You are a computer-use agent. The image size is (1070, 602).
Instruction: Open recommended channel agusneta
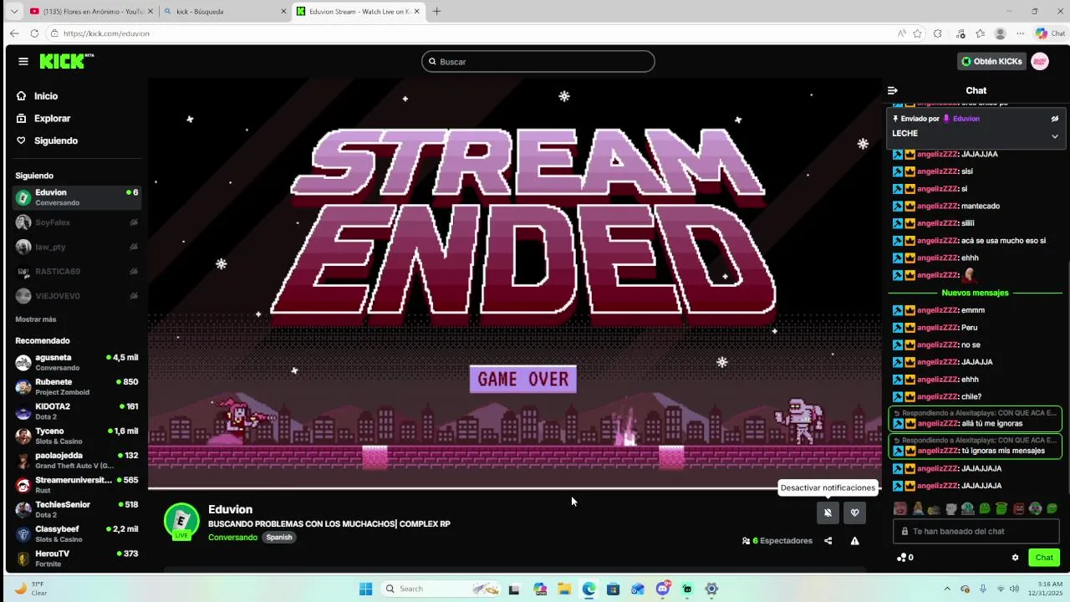pos(78,362)
